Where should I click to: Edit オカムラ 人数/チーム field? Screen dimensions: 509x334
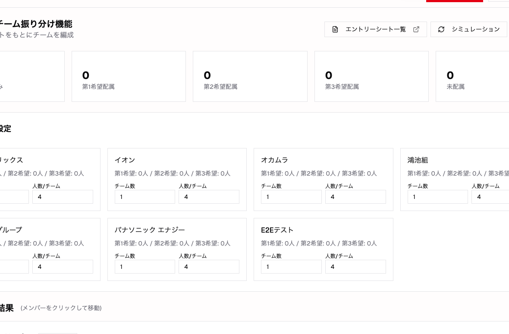tap(355, 197)
